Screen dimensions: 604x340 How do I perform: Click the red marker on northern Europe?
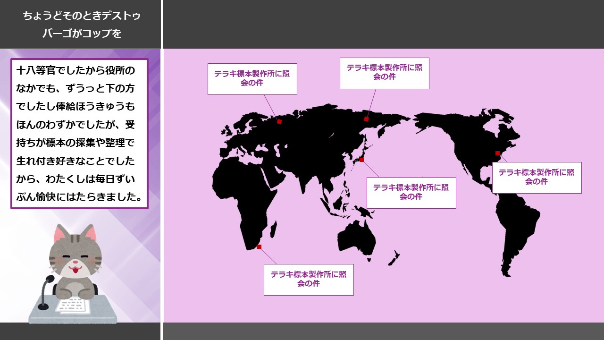279,122
